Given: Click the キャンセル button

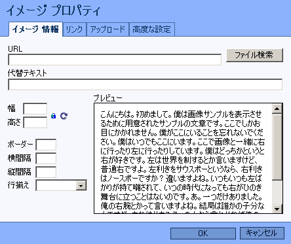Looking at the screenshot, I should (x=262, y=233).
